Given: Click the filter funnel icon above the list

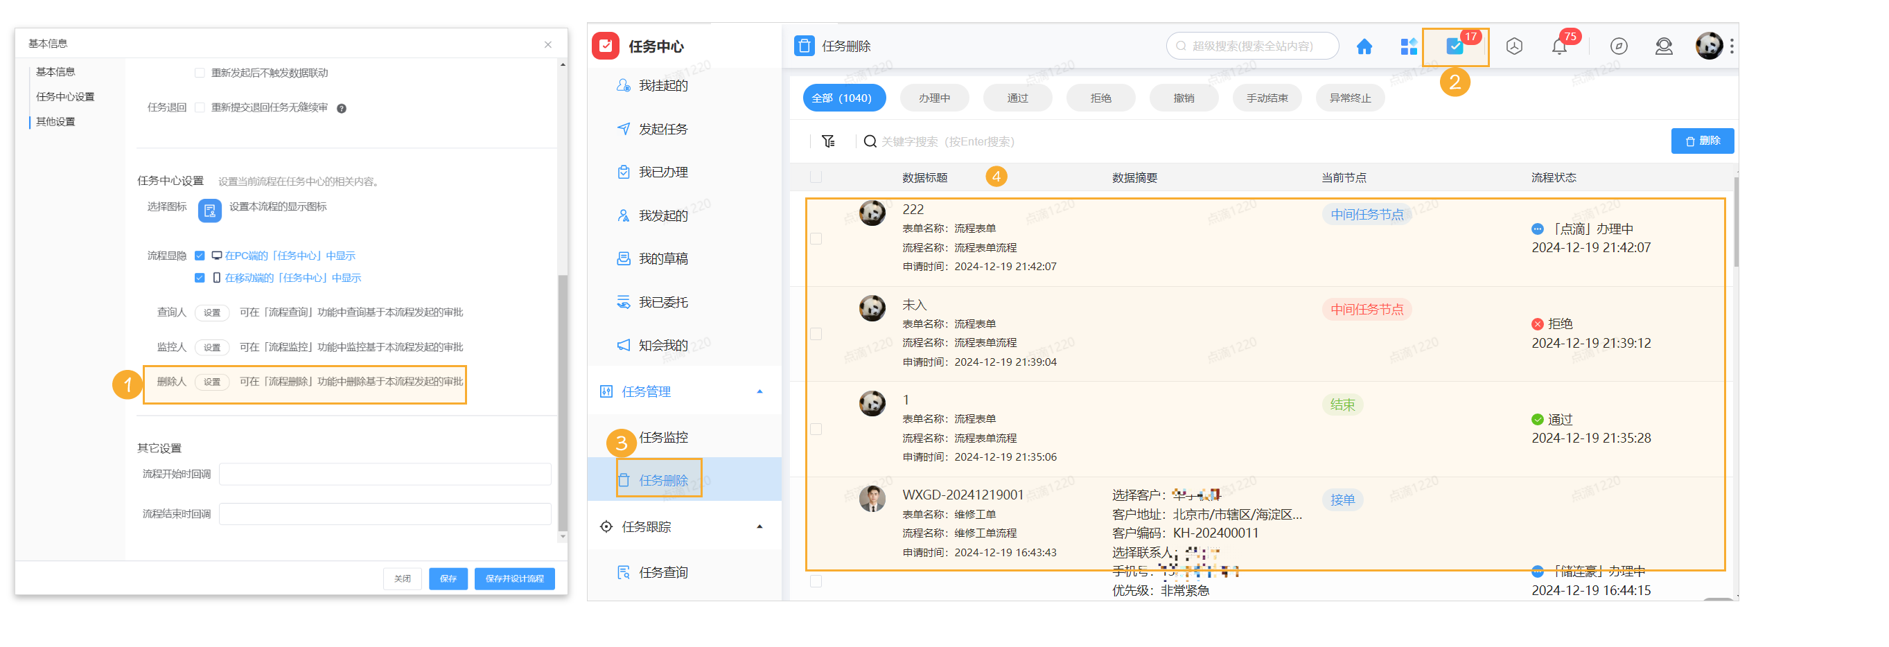Looking at the screenshot, I should (828, 141).
